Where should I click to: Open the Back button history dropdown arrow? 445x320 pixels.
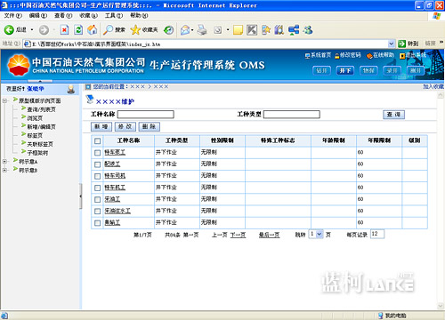pos(32,29)
